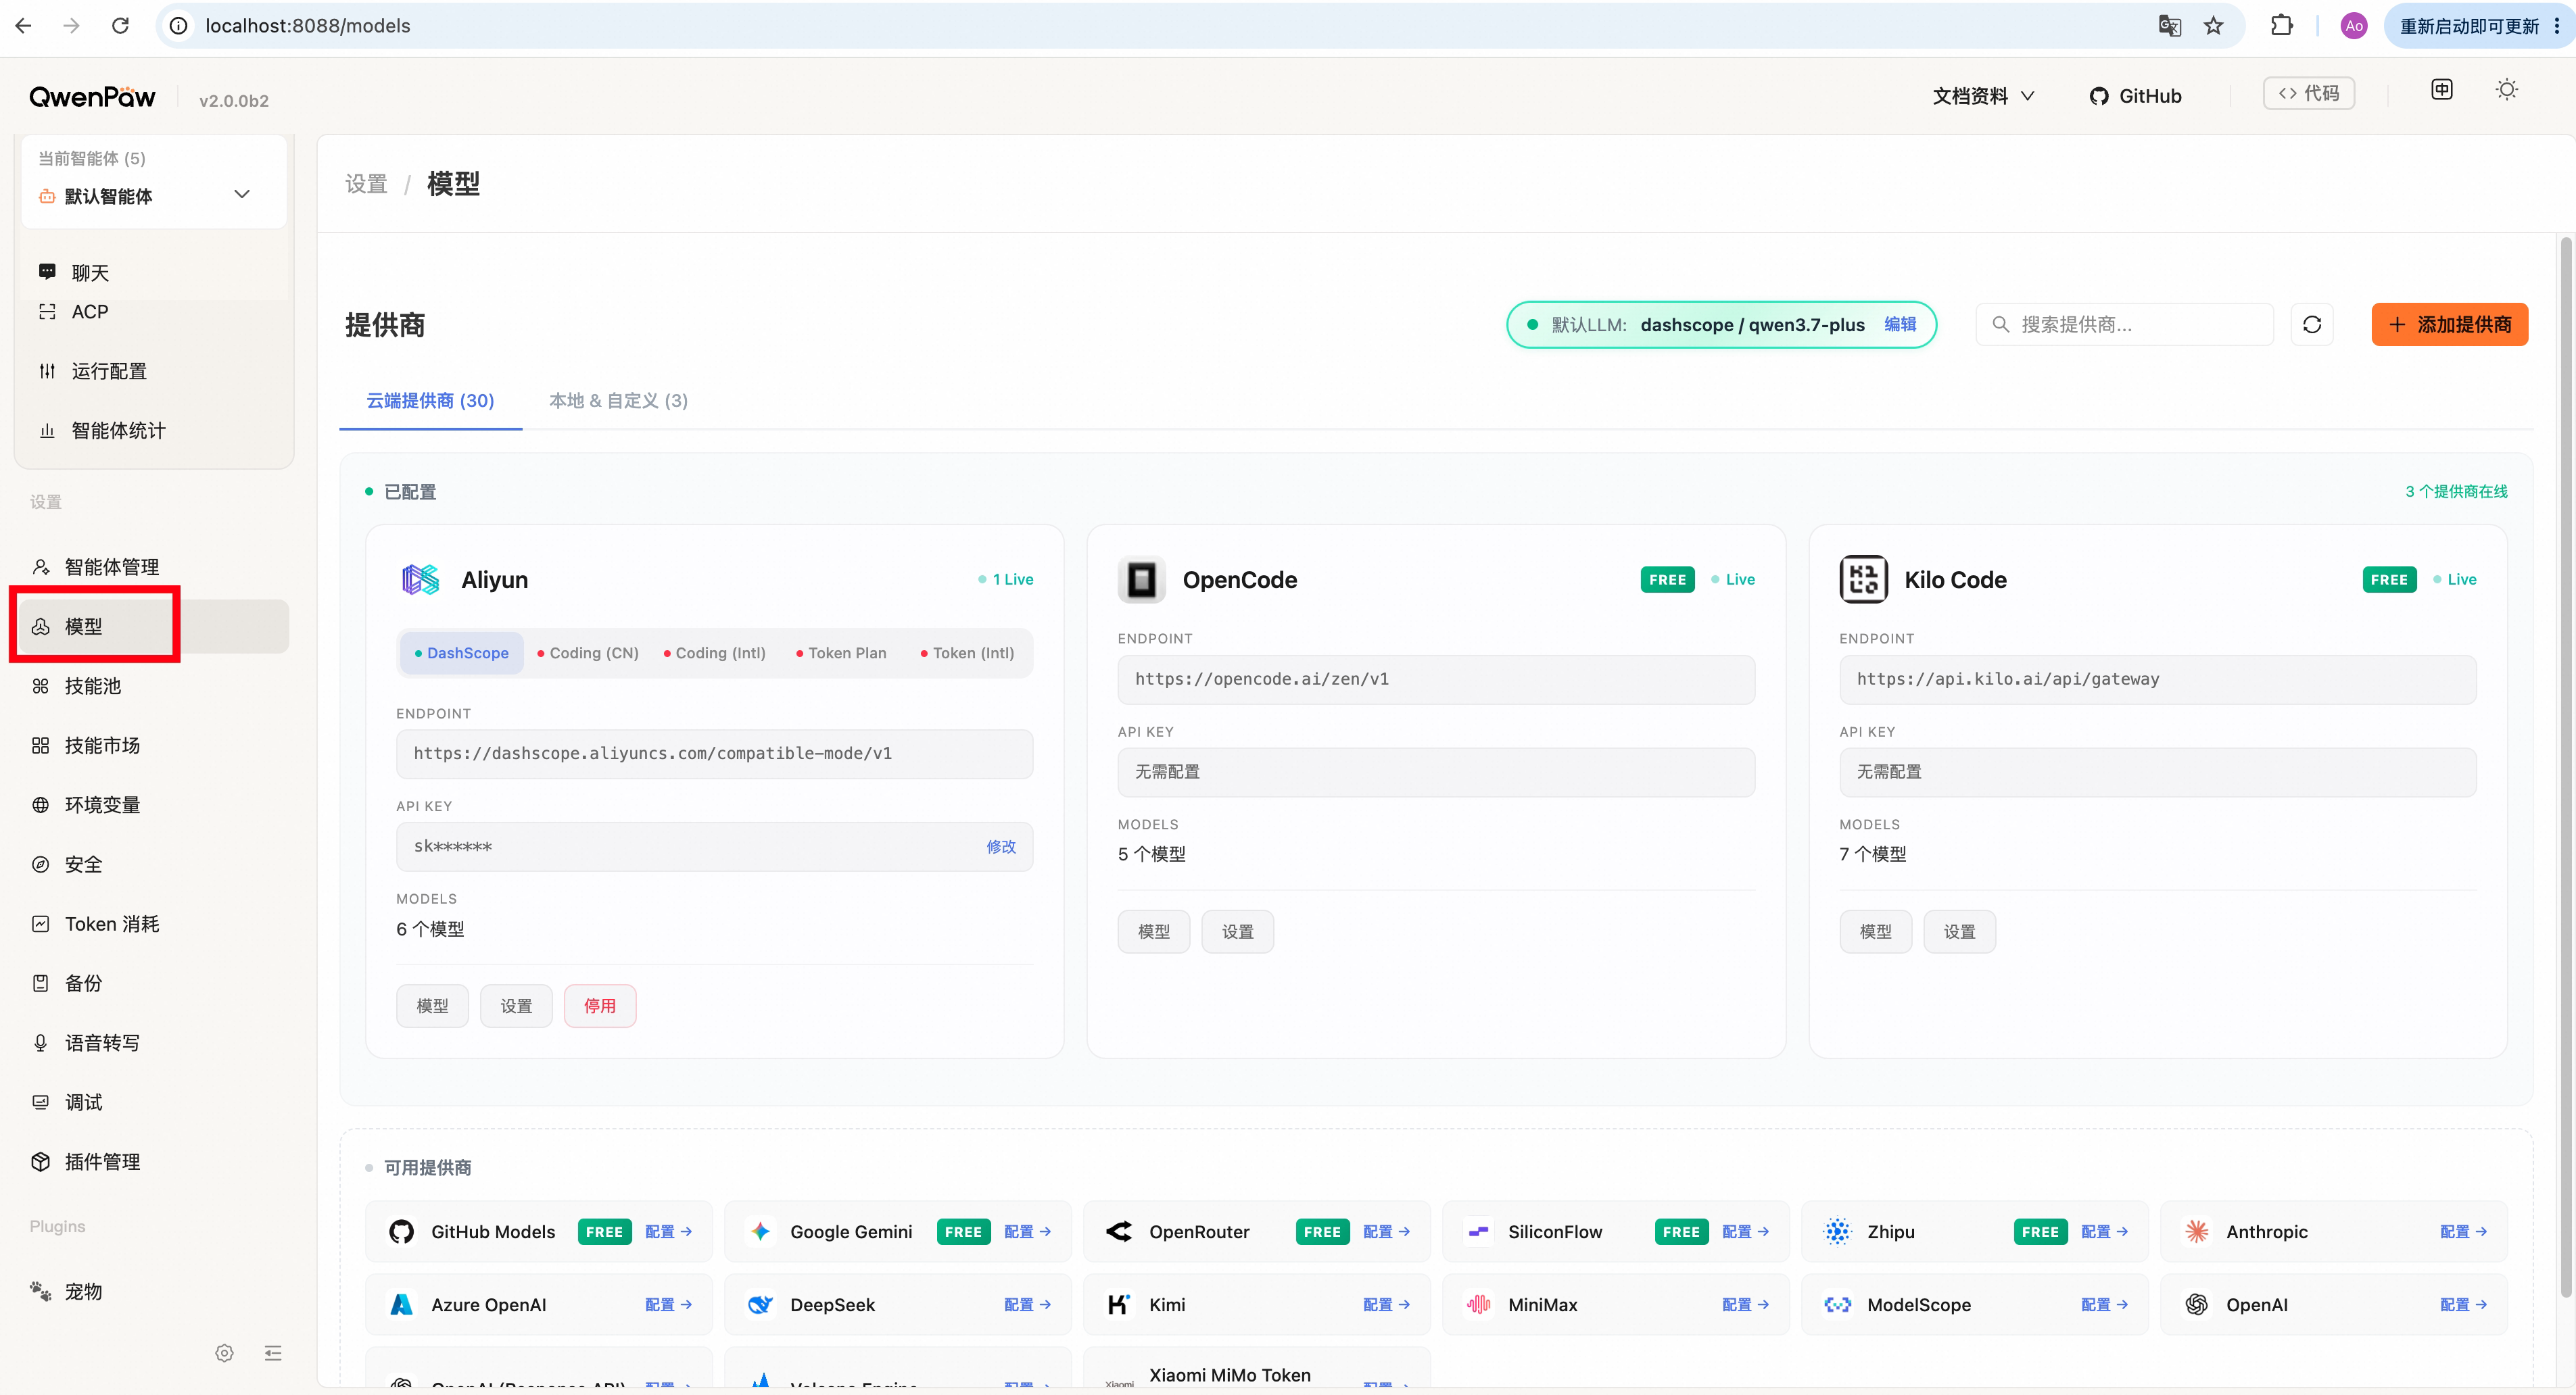Open 环境变量 in the sidebar
This screenshot has width=2576, height=1395.
pyautogui.click(x=154, y=806)
